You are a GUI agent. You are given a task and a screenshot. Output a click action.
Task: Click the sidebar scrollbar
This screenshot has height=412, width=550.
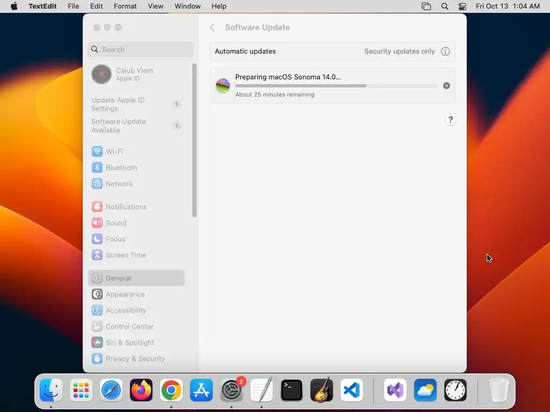[x=194, y=140]
